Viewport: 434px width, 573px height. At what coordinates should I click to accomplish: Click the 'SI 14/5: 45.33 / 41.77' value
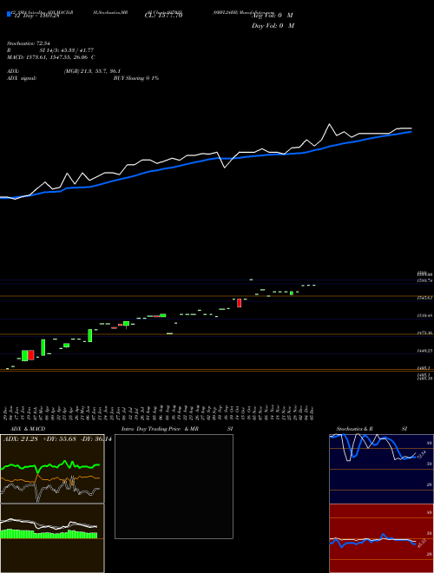point(68,50)
